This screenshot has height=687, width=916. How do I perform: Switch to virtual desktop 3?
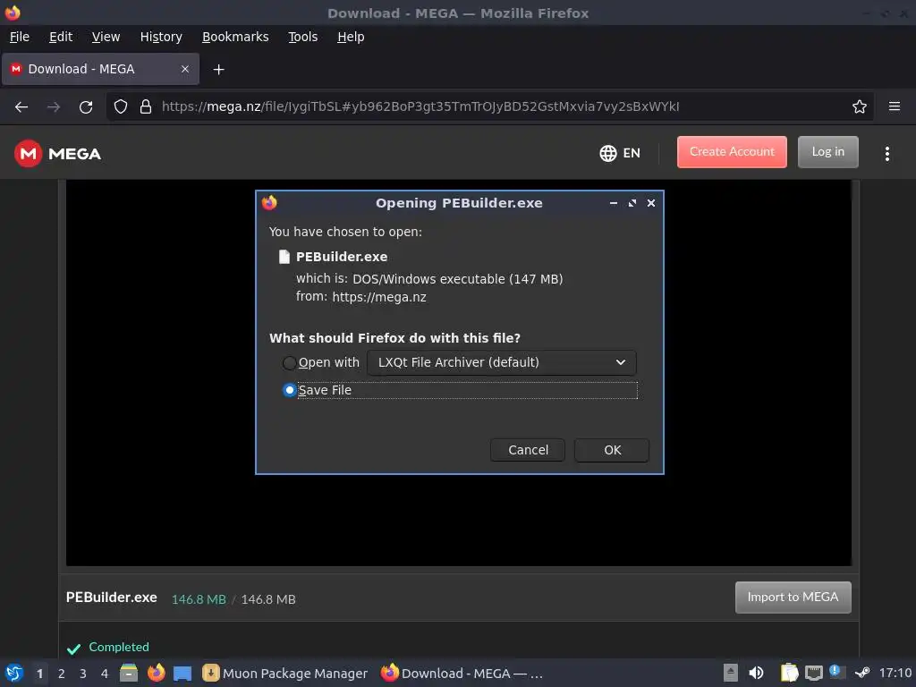pyautogui.click(x=83, y=674)
